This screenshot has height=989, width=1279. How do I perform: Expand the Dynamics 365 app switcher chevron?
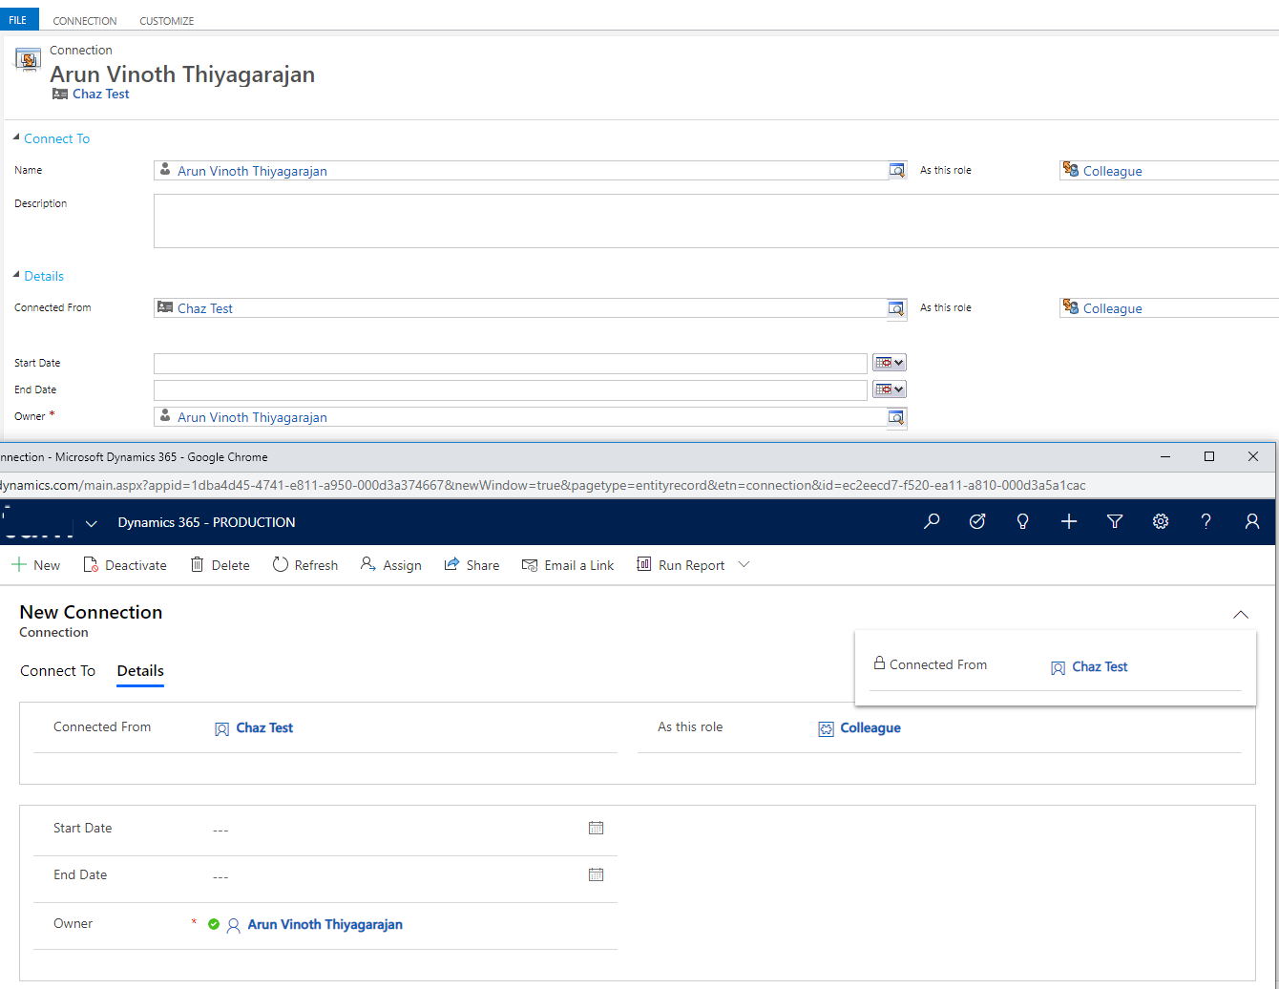pos(92,523)
